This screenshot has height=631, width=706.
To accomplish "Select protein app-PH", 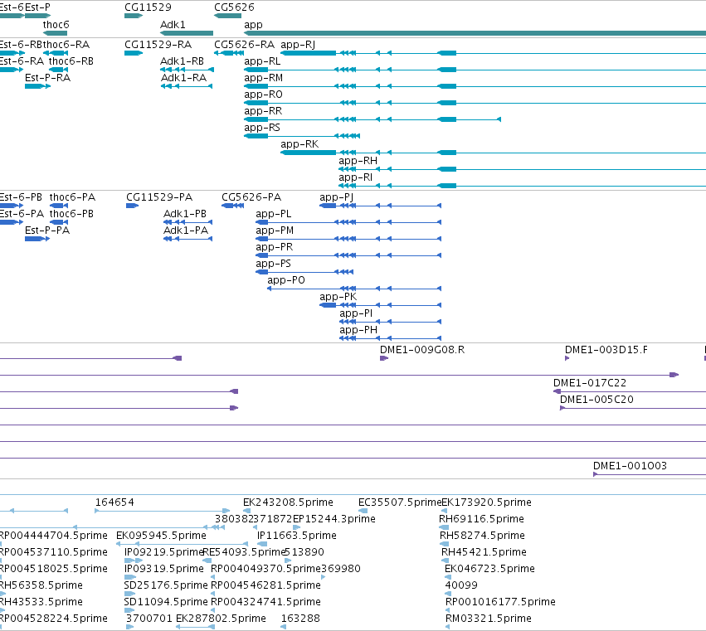I will point(358,330).
